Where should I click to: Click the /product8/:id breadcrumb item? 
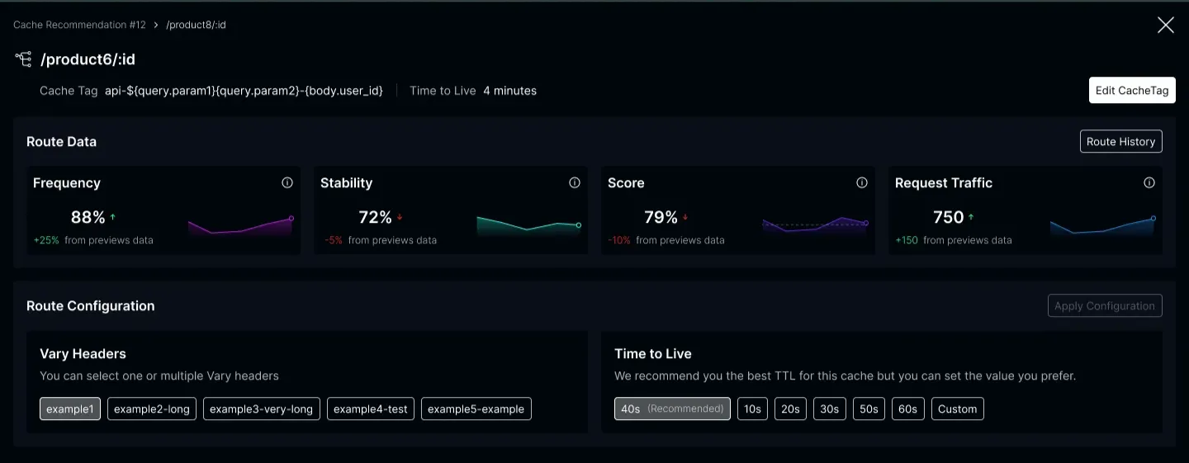(196, 25)
